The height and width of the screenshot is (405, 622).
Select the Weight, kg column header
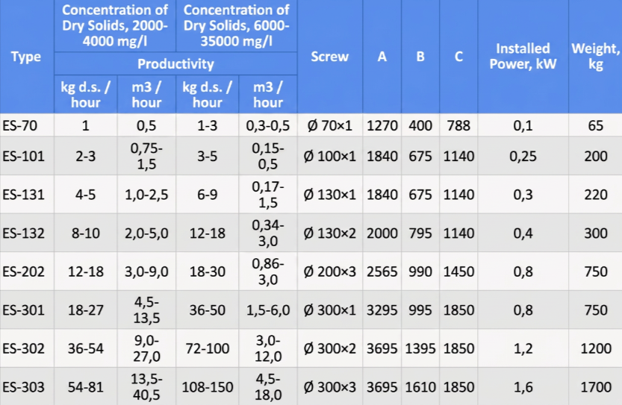595,57
